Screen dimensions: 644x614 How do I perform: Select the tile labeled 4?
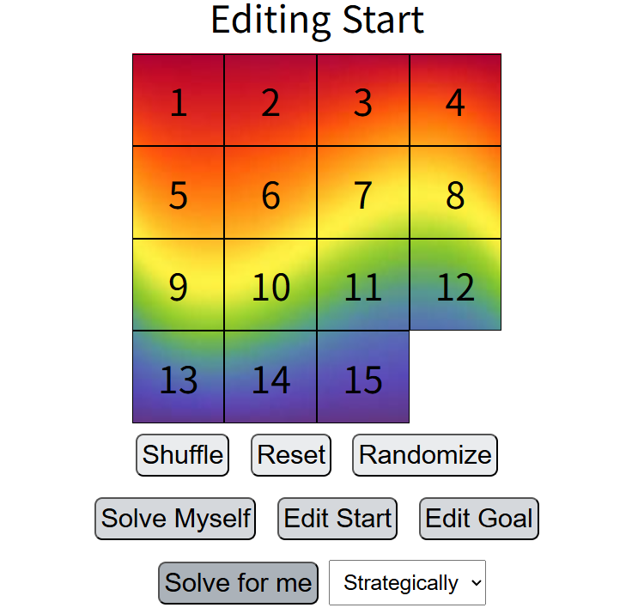tap(455, 100)
